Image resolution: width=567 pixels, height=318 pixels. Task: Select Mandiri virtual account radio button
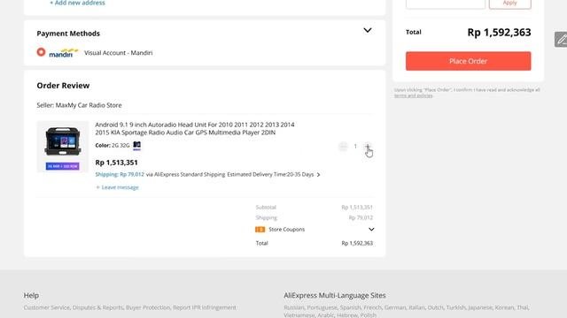[x=42, y=52]
